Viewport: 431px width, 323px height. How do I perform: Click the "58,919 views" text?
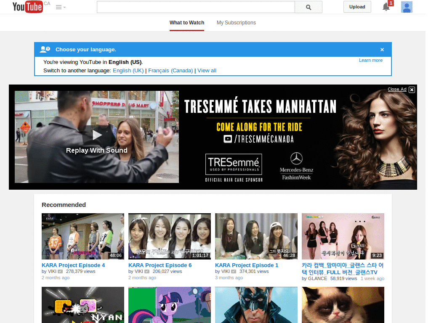(343, 278)
